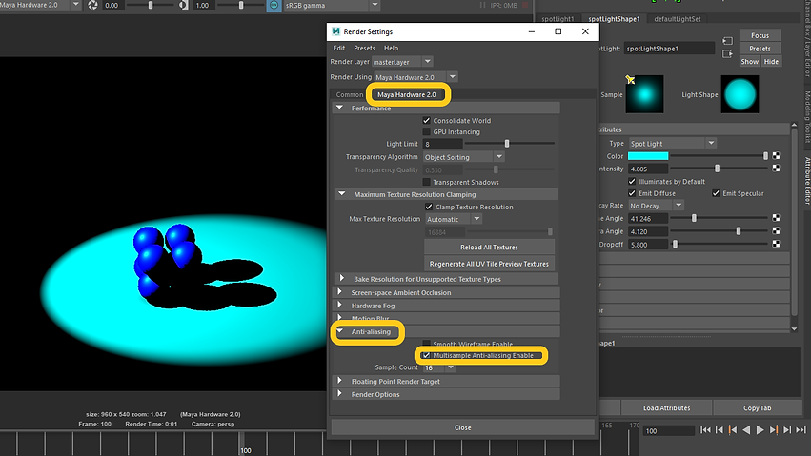811x456 pixels.
Task: Play animation forwards
Action: coord(760,429)
